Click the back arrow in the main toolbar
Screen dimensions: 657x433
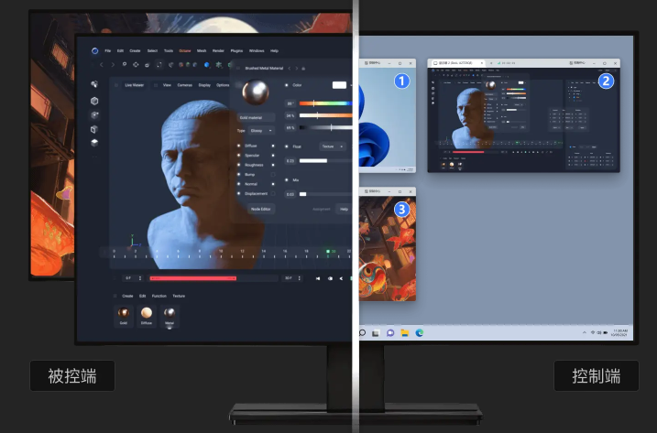click(x=102, y=64)
